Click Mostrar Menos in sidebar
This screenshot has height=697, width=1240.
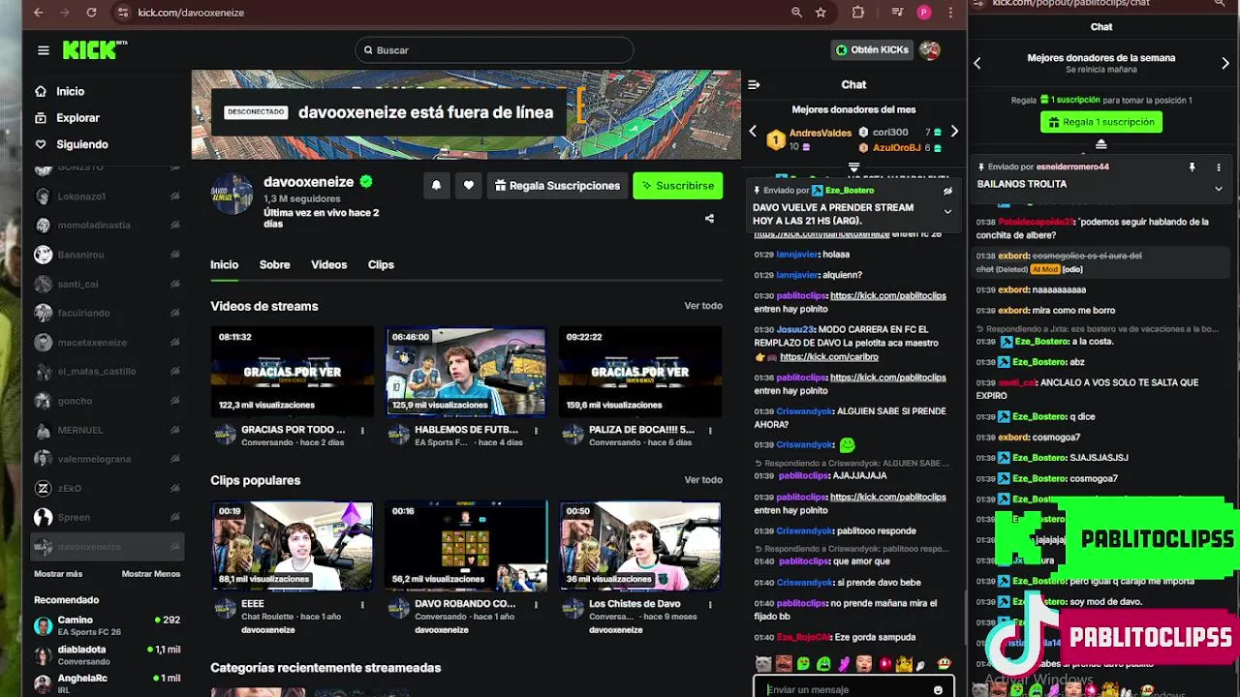tap(151, 574)
